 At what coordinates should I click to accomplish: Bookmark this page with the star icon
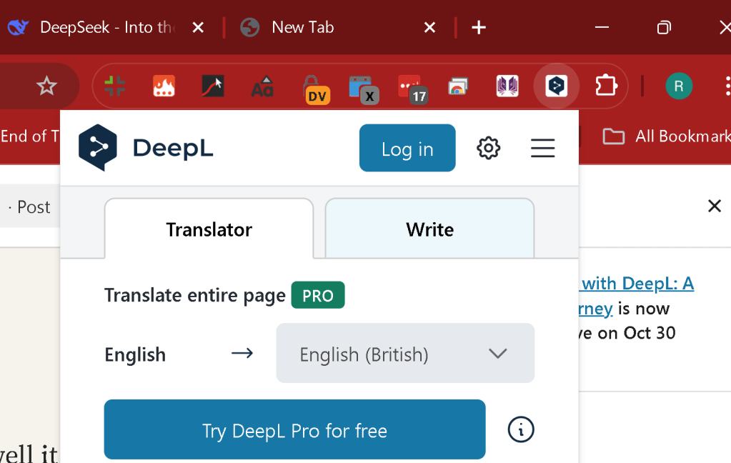point(46,86)
